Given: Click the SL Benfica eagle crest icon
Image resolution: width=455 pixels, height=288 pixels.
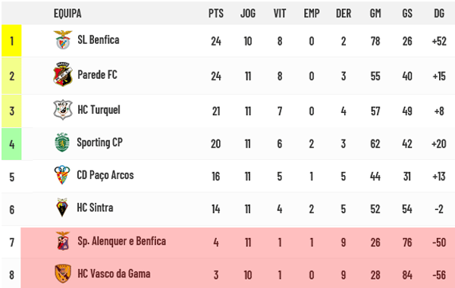Looking at the screenshot, I should (x=63, y=39).
